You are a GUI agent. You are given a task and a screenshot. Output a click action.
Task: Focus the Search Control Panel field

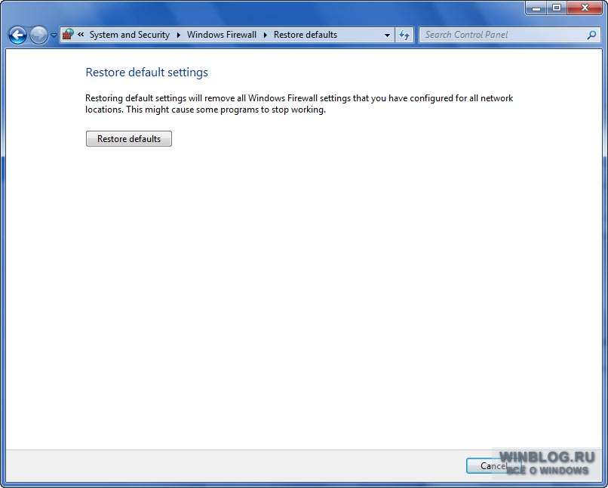508,35
